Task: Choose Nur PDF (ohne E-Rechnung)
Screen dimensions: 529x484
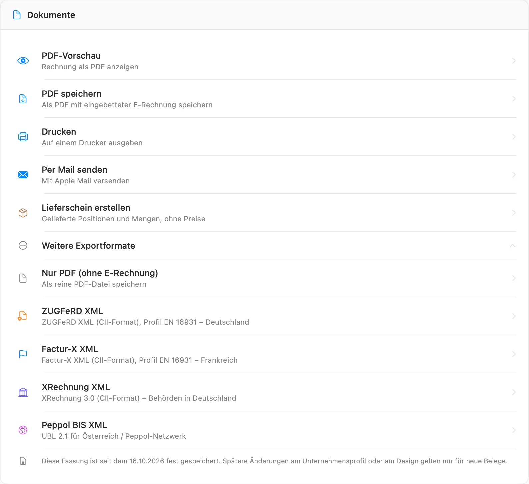Action: tap(264, 278)
